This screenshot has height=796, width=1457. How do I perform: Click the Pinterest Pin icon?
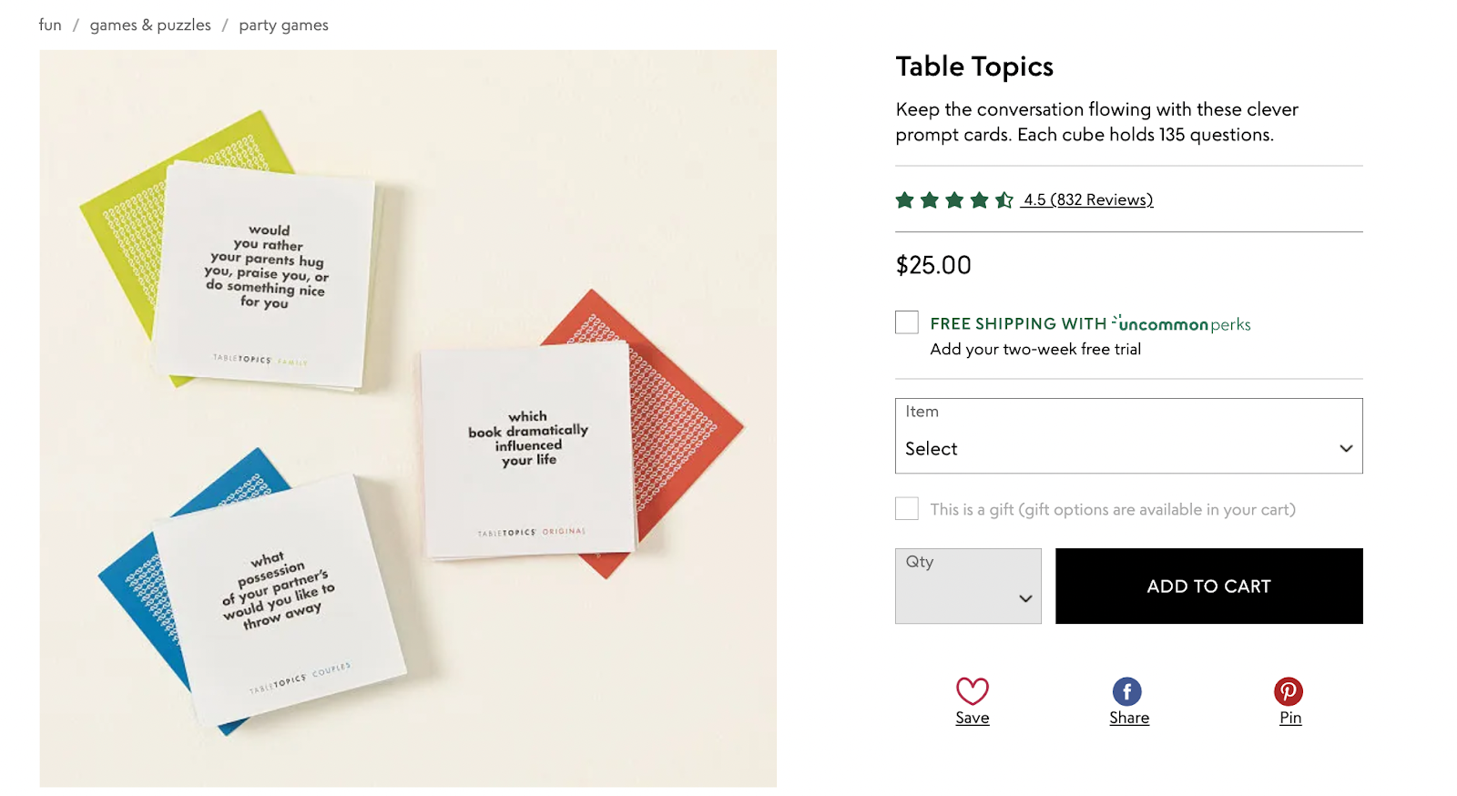click(1288, 691)
